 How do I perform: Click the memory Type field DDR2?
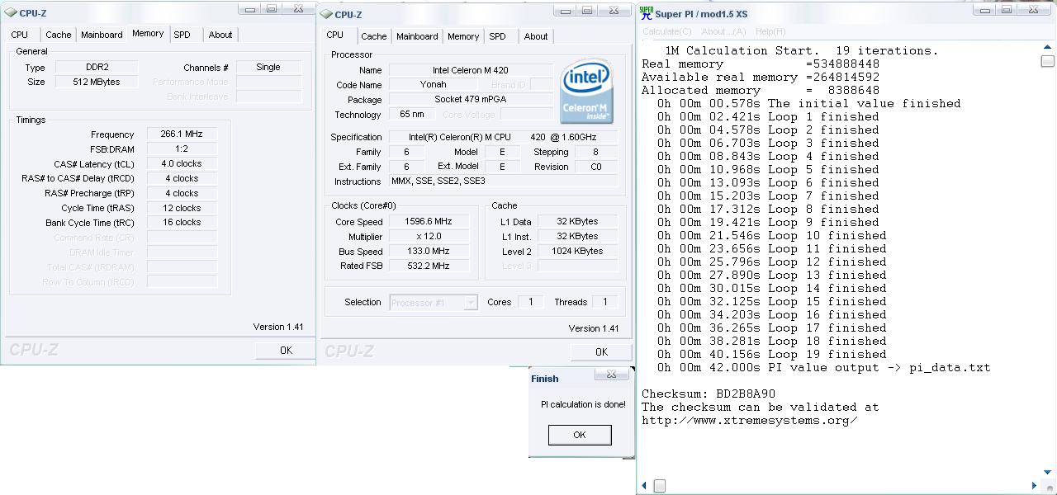97,67
